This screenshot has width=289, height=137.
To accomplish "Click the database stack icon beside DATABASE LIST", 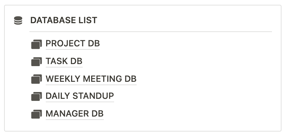I will click(x=18, y=21).
